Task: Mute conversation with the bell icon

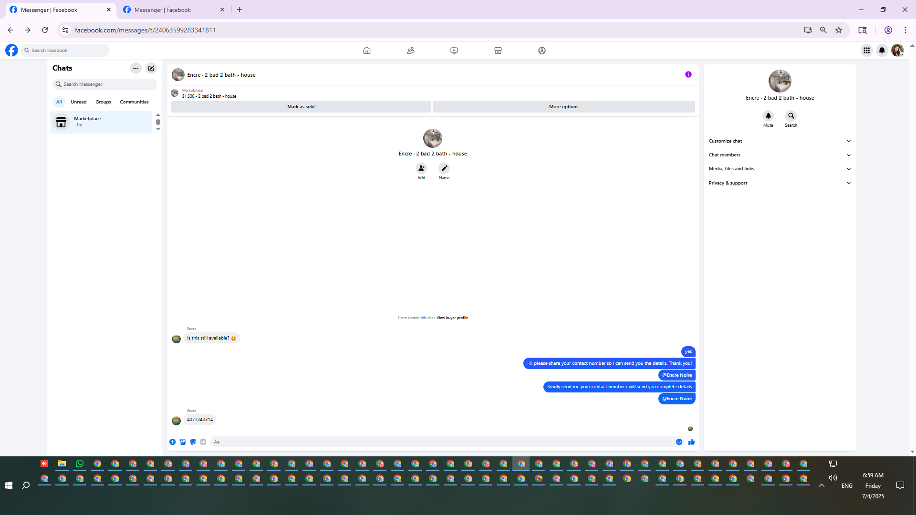Action: pyautogui.click(x=768, y=116)
